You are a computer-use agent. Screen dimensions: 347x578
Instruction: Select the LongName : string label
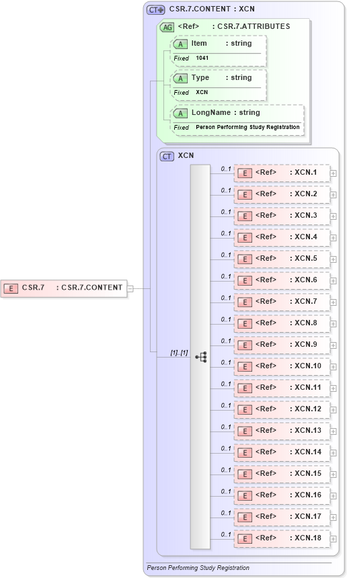click(225, 113)
